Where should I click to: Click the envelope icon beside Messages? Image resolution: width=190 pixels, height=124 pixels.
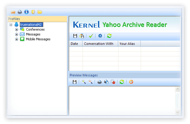22,34
